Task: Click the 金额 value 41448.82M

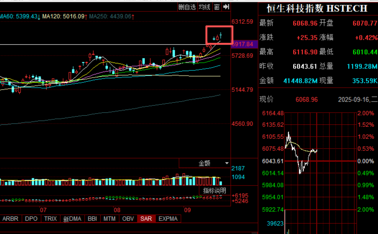Action: (x=300, y=81)
